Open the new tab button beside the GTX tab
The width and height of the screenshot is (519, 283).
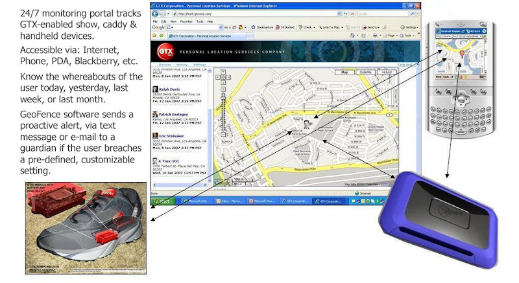[x=250, y=36]
